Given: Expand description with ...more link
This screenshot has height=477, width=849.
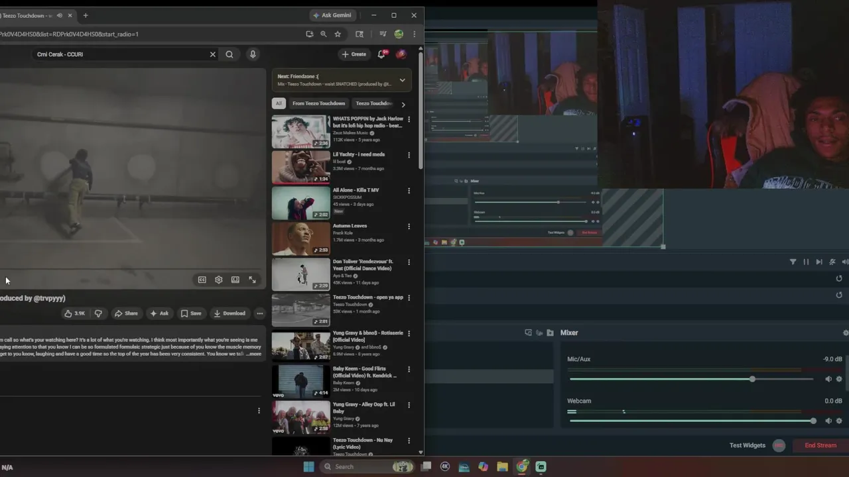Looking at the screenshot, I should click(254, 354).
